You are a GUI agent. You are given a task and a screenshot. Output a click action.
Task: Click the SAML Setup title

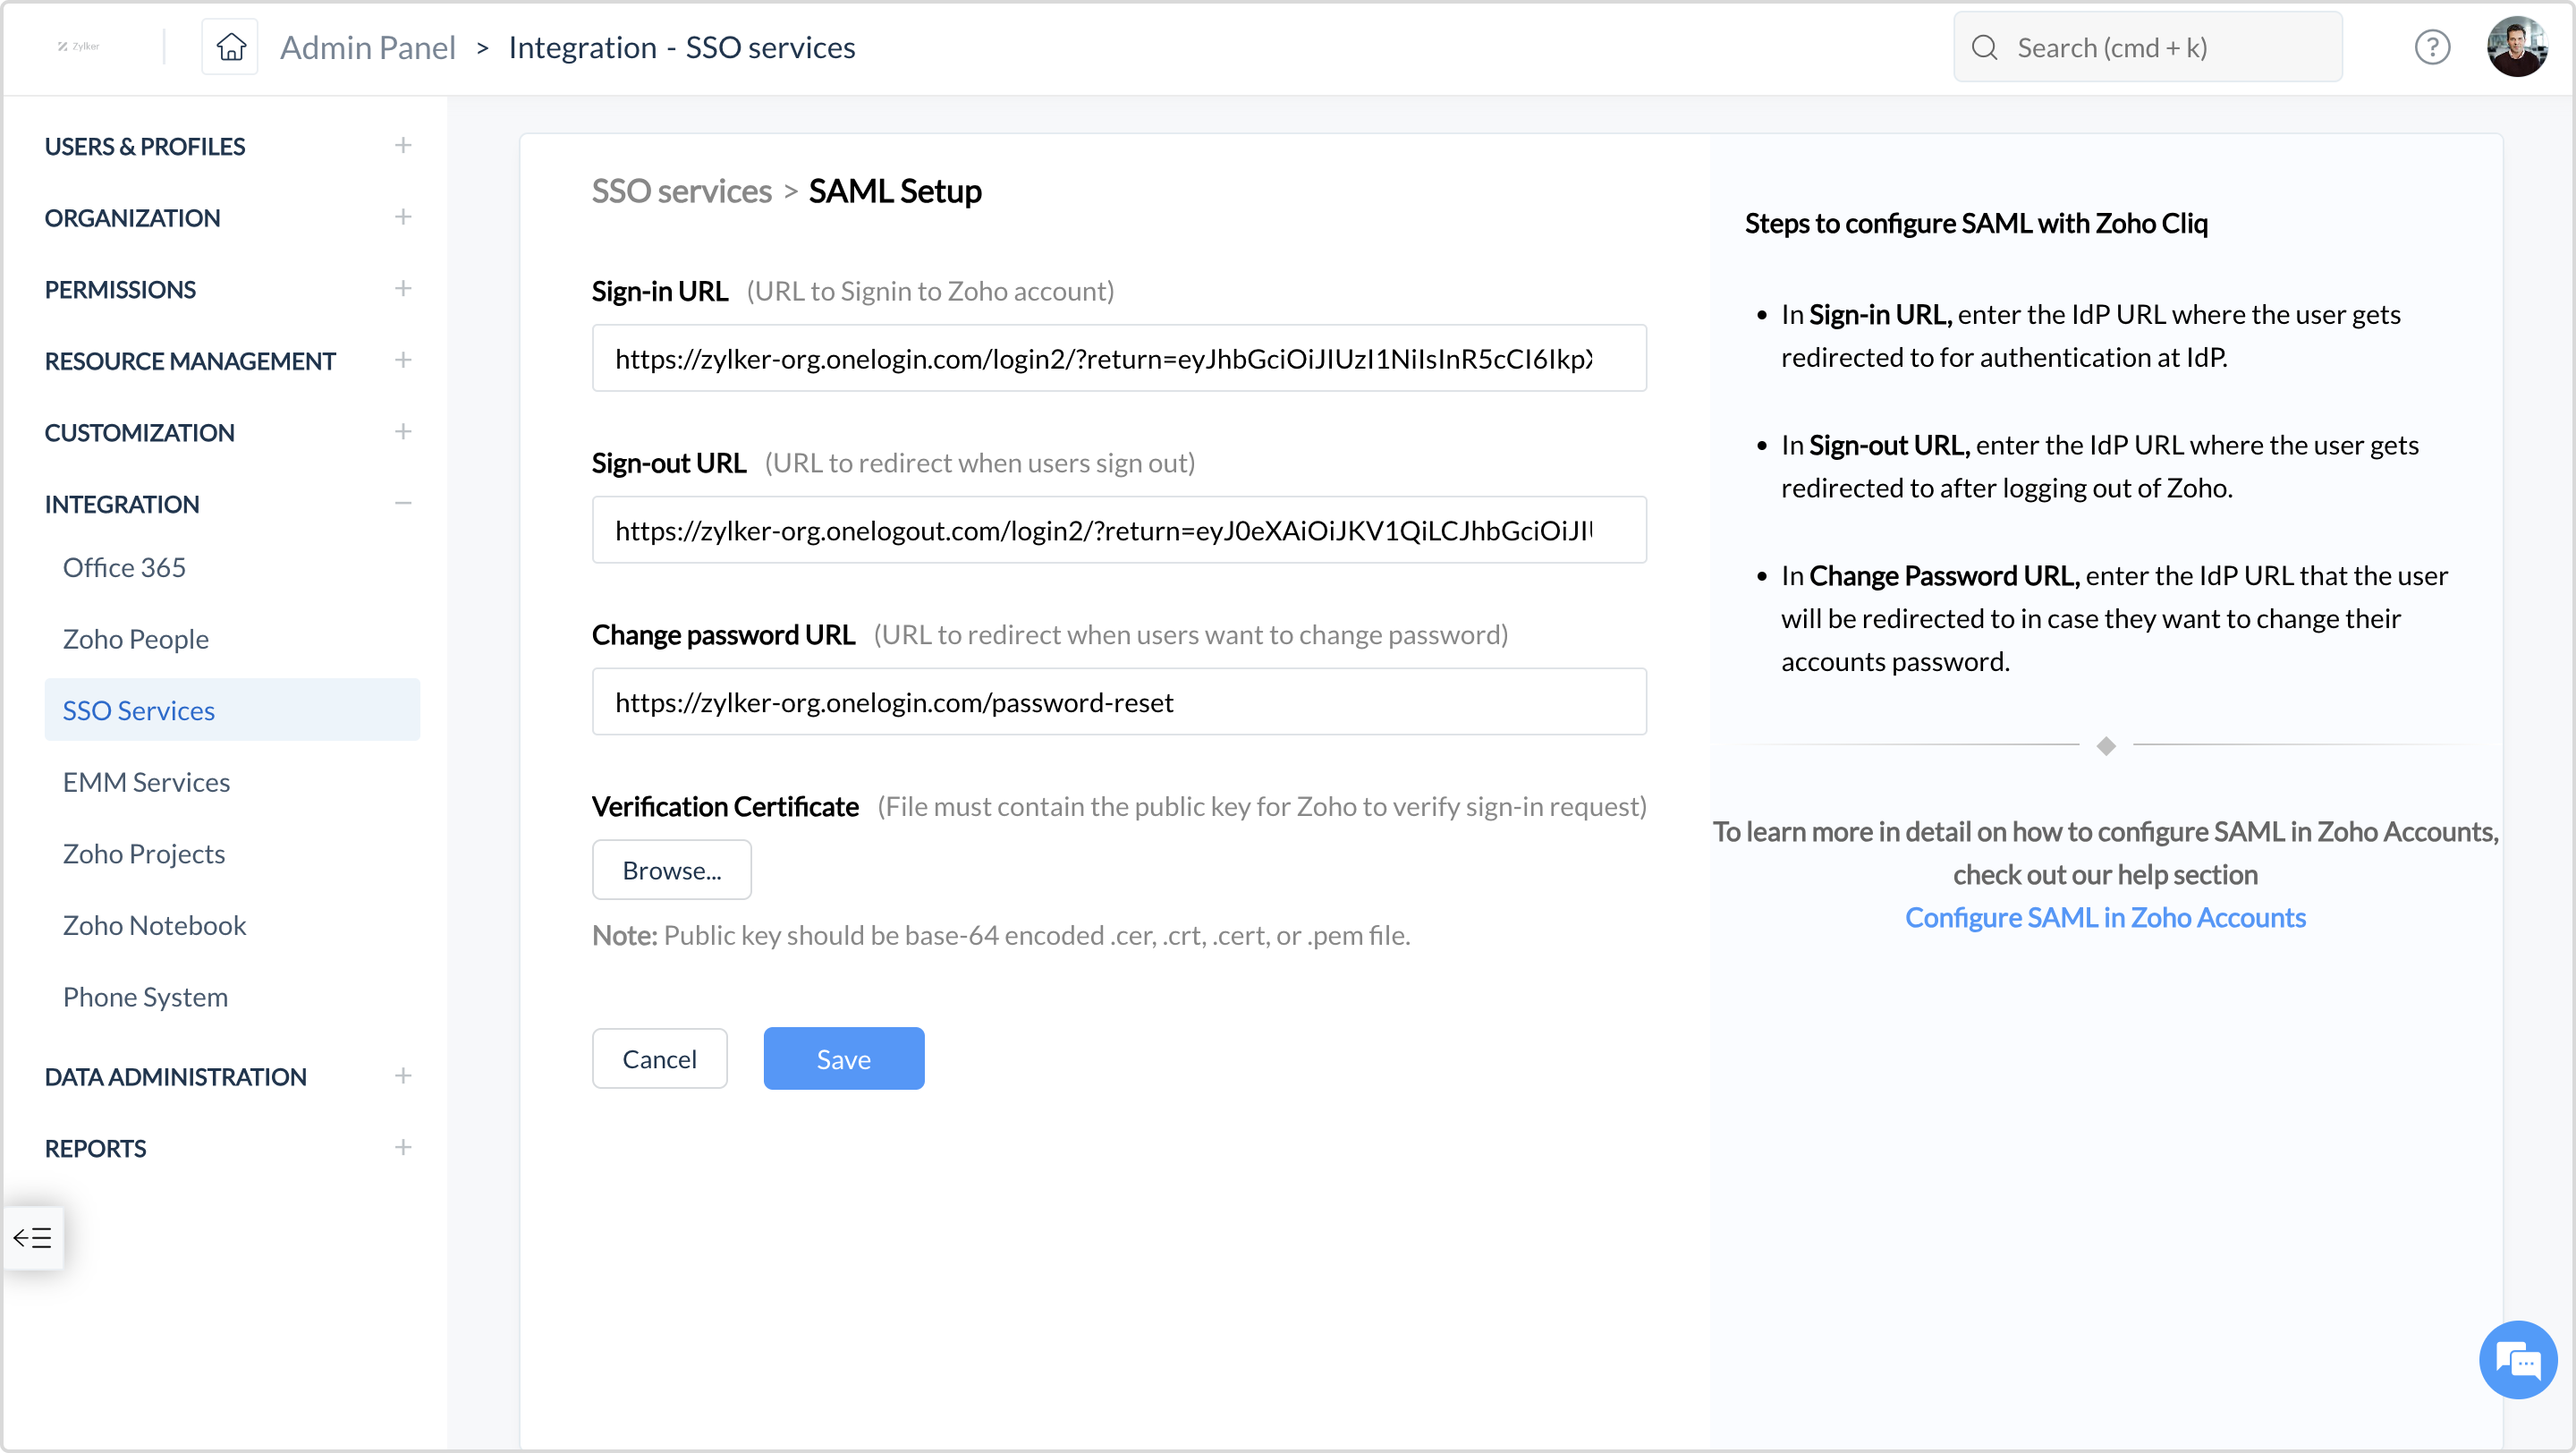coord(895,191)
